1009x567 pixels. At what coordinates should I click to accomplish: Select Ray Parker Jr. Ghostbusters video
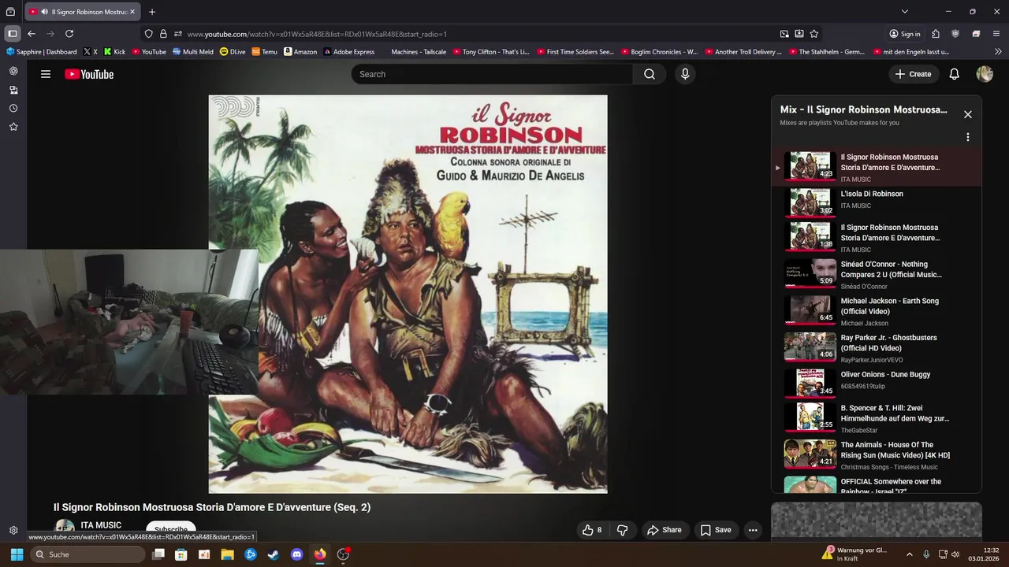877,348
